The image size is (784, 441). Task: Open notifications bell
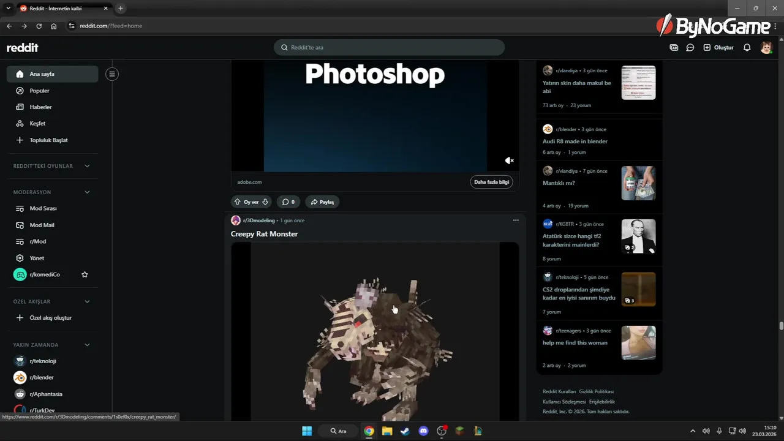pos(747,48)
